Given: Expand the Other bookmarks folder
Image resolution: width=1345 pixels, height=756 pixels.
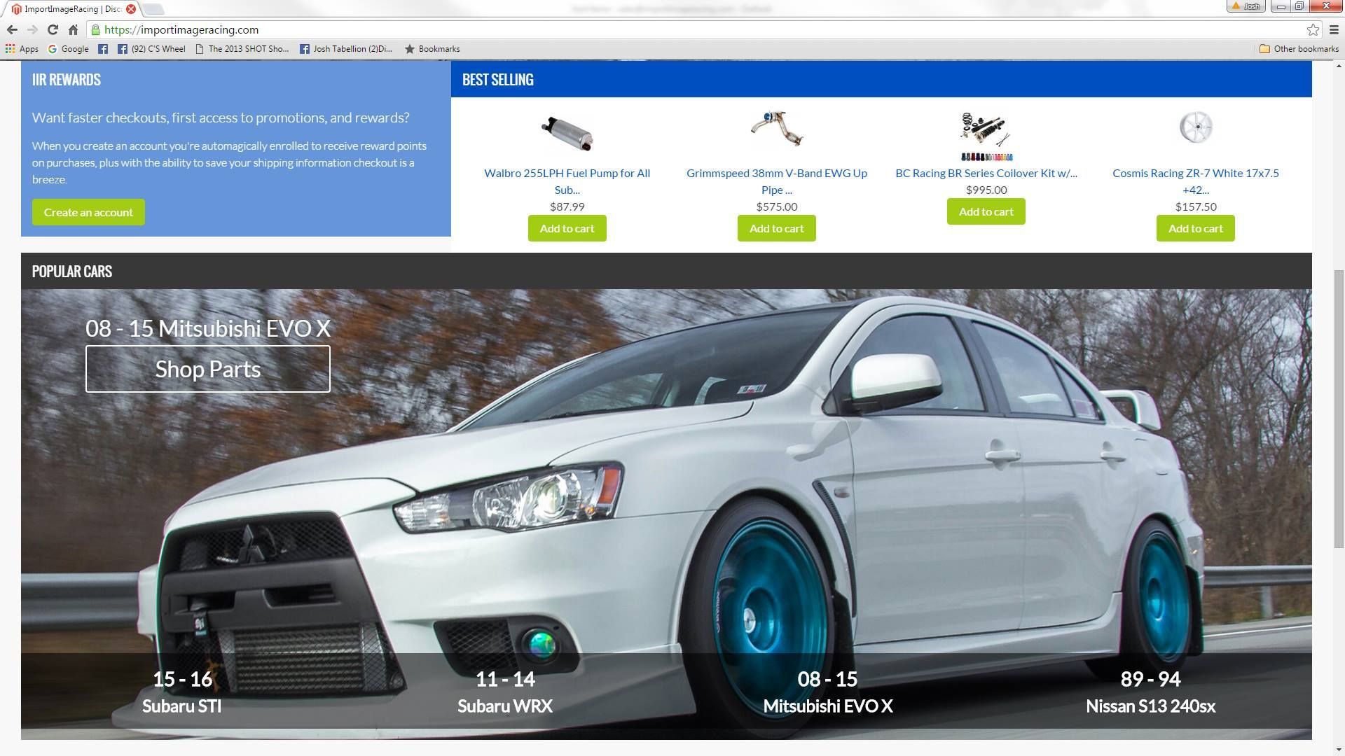Looking at the screenshot, I should pos(1299,49).
